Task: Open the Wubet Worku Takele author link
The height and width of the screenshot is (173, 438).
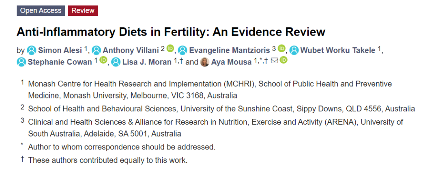Action: (x=338, y=50)
